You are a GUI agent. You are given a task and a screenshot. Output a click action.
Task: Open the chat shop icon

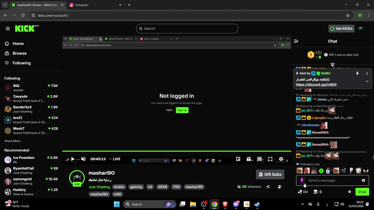click(315, 192)
